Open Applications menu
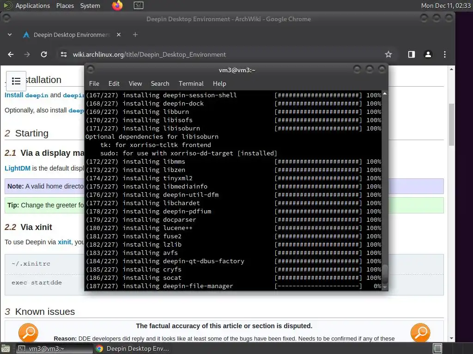Image resolution: width=473 pixels, height=354 pixels. coord(33,6)
